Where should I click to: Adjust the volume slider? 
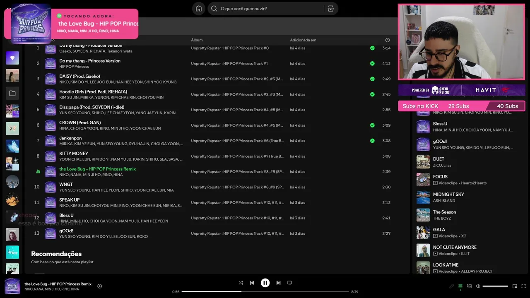[x=495, y=286]
